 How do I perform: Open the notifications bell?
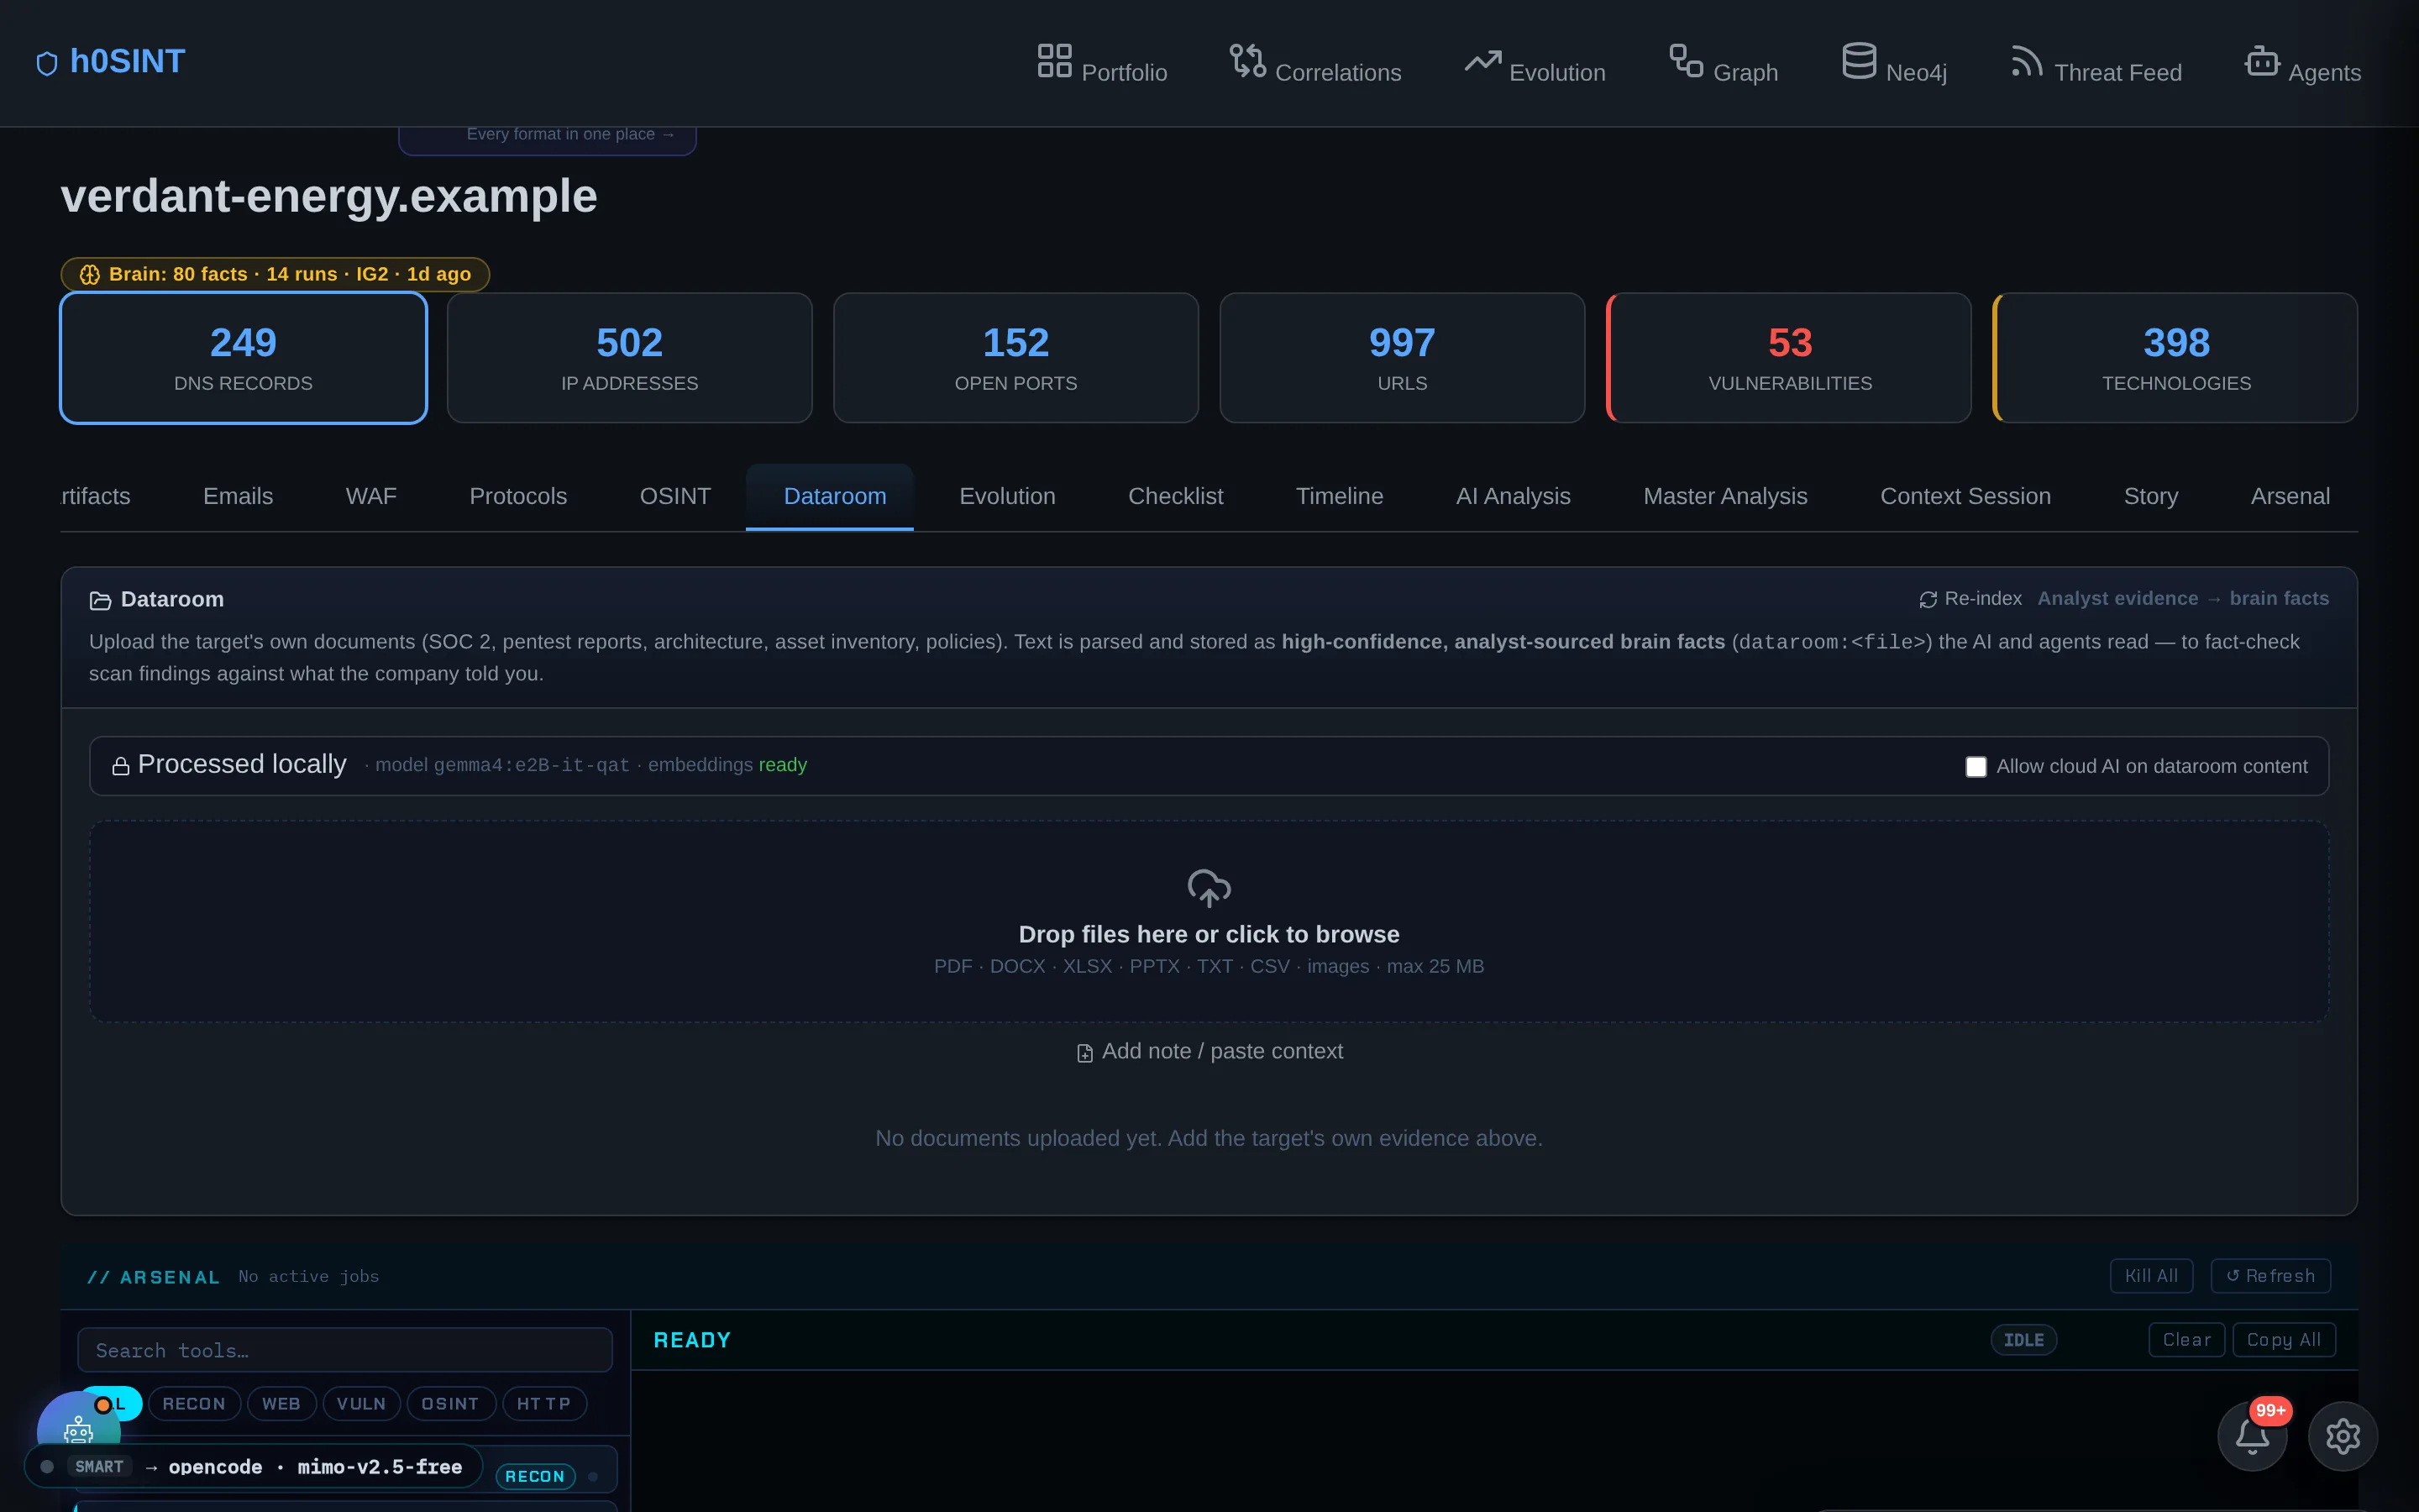(2252, 1436)
